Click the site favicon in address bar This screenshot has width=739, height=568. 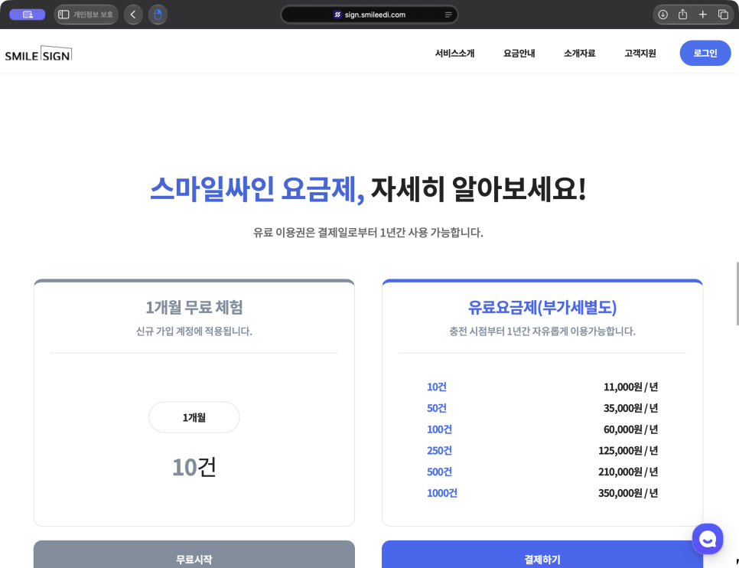[337, 15]
